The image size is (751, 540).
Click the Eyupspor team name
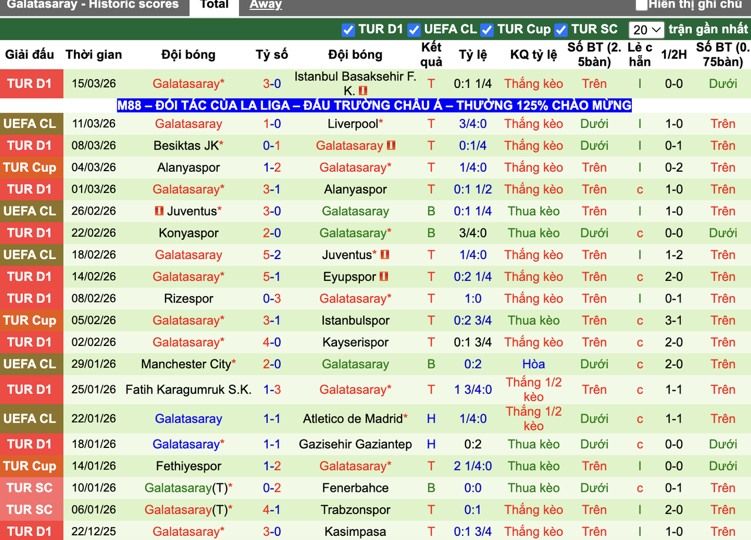[x=349, y=277]
